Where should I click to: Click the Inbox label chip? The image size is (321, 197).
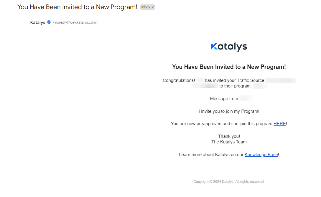(146, 7)
